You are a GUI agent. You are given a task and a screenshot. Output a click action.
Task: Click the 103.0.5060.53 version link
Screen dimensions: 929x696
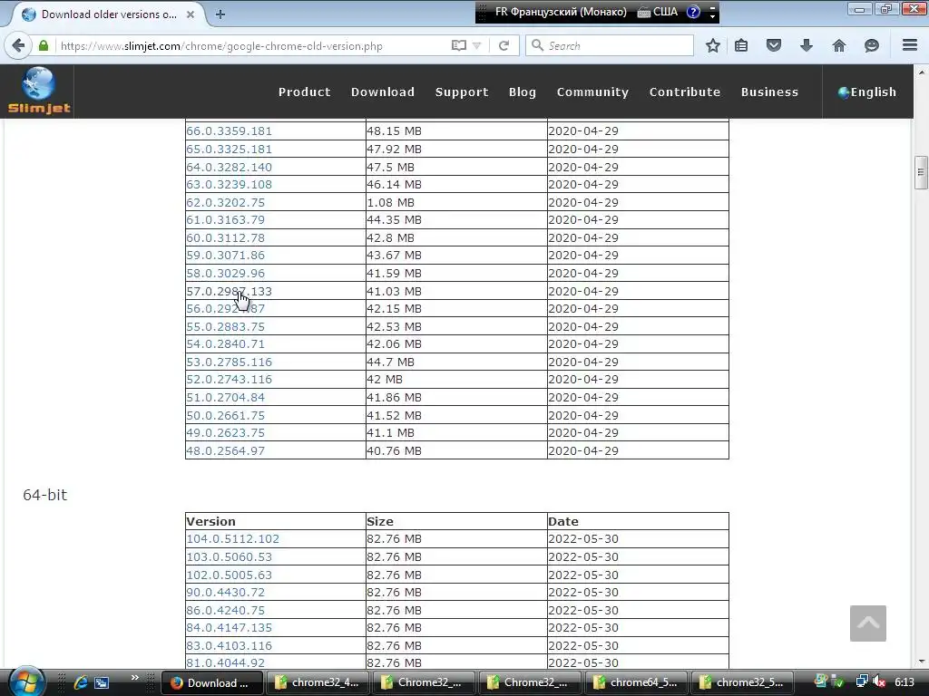[230, 557]
